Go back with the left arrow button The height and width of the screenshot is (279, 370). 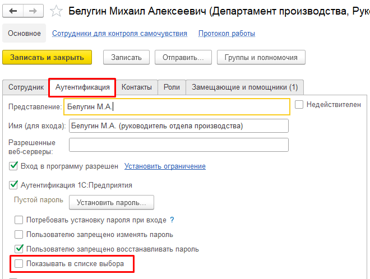pos(13,11)
